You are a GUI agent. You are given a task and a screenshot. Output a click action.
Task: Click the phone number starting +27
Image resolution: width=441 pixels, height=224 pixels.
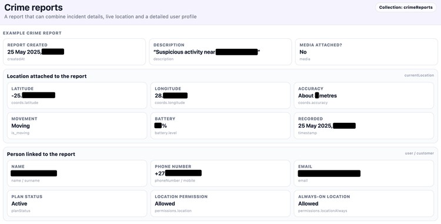coord(178,173)
